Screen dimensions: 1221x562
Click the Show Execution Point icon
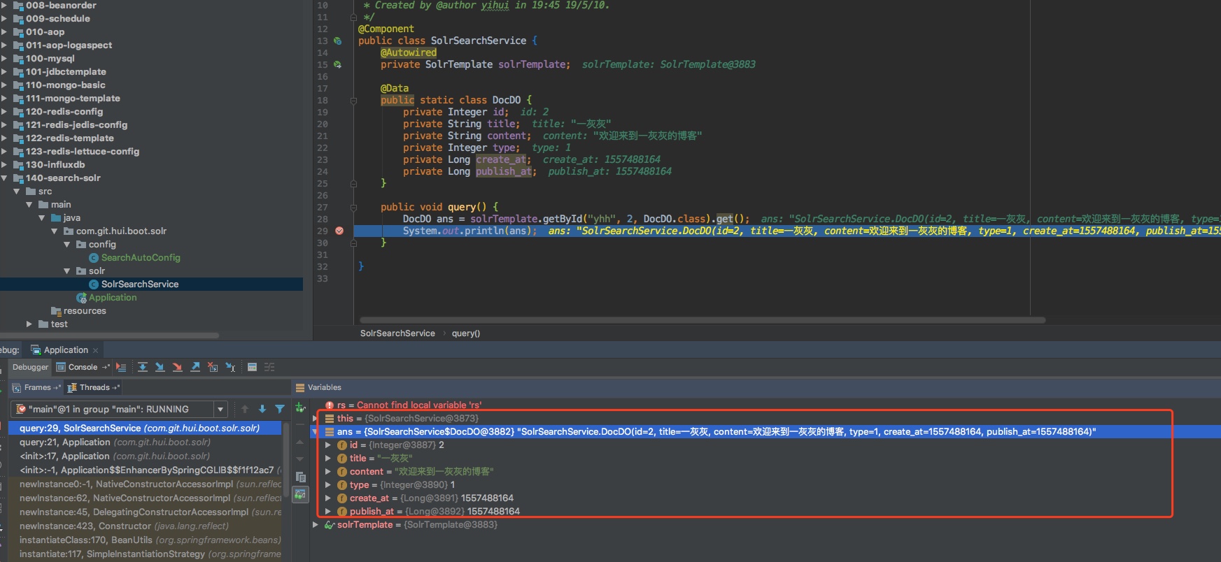pos(121,367)
